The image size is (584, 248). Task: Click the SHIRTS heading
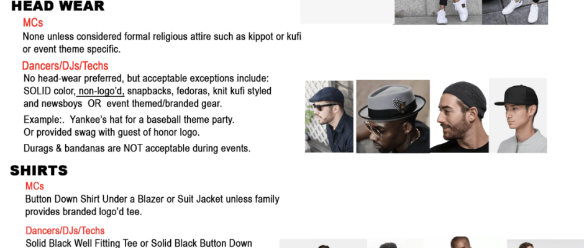[39, 170]
